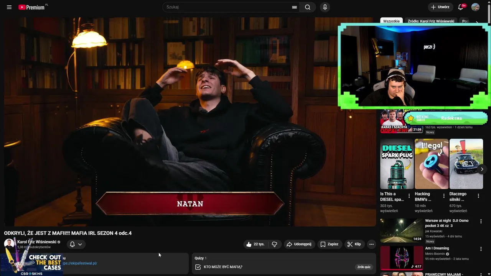This screenshot has width=491, height=276.
Task: Open the DIESEL spark plug short thumbnail
Action: [397, 164]
